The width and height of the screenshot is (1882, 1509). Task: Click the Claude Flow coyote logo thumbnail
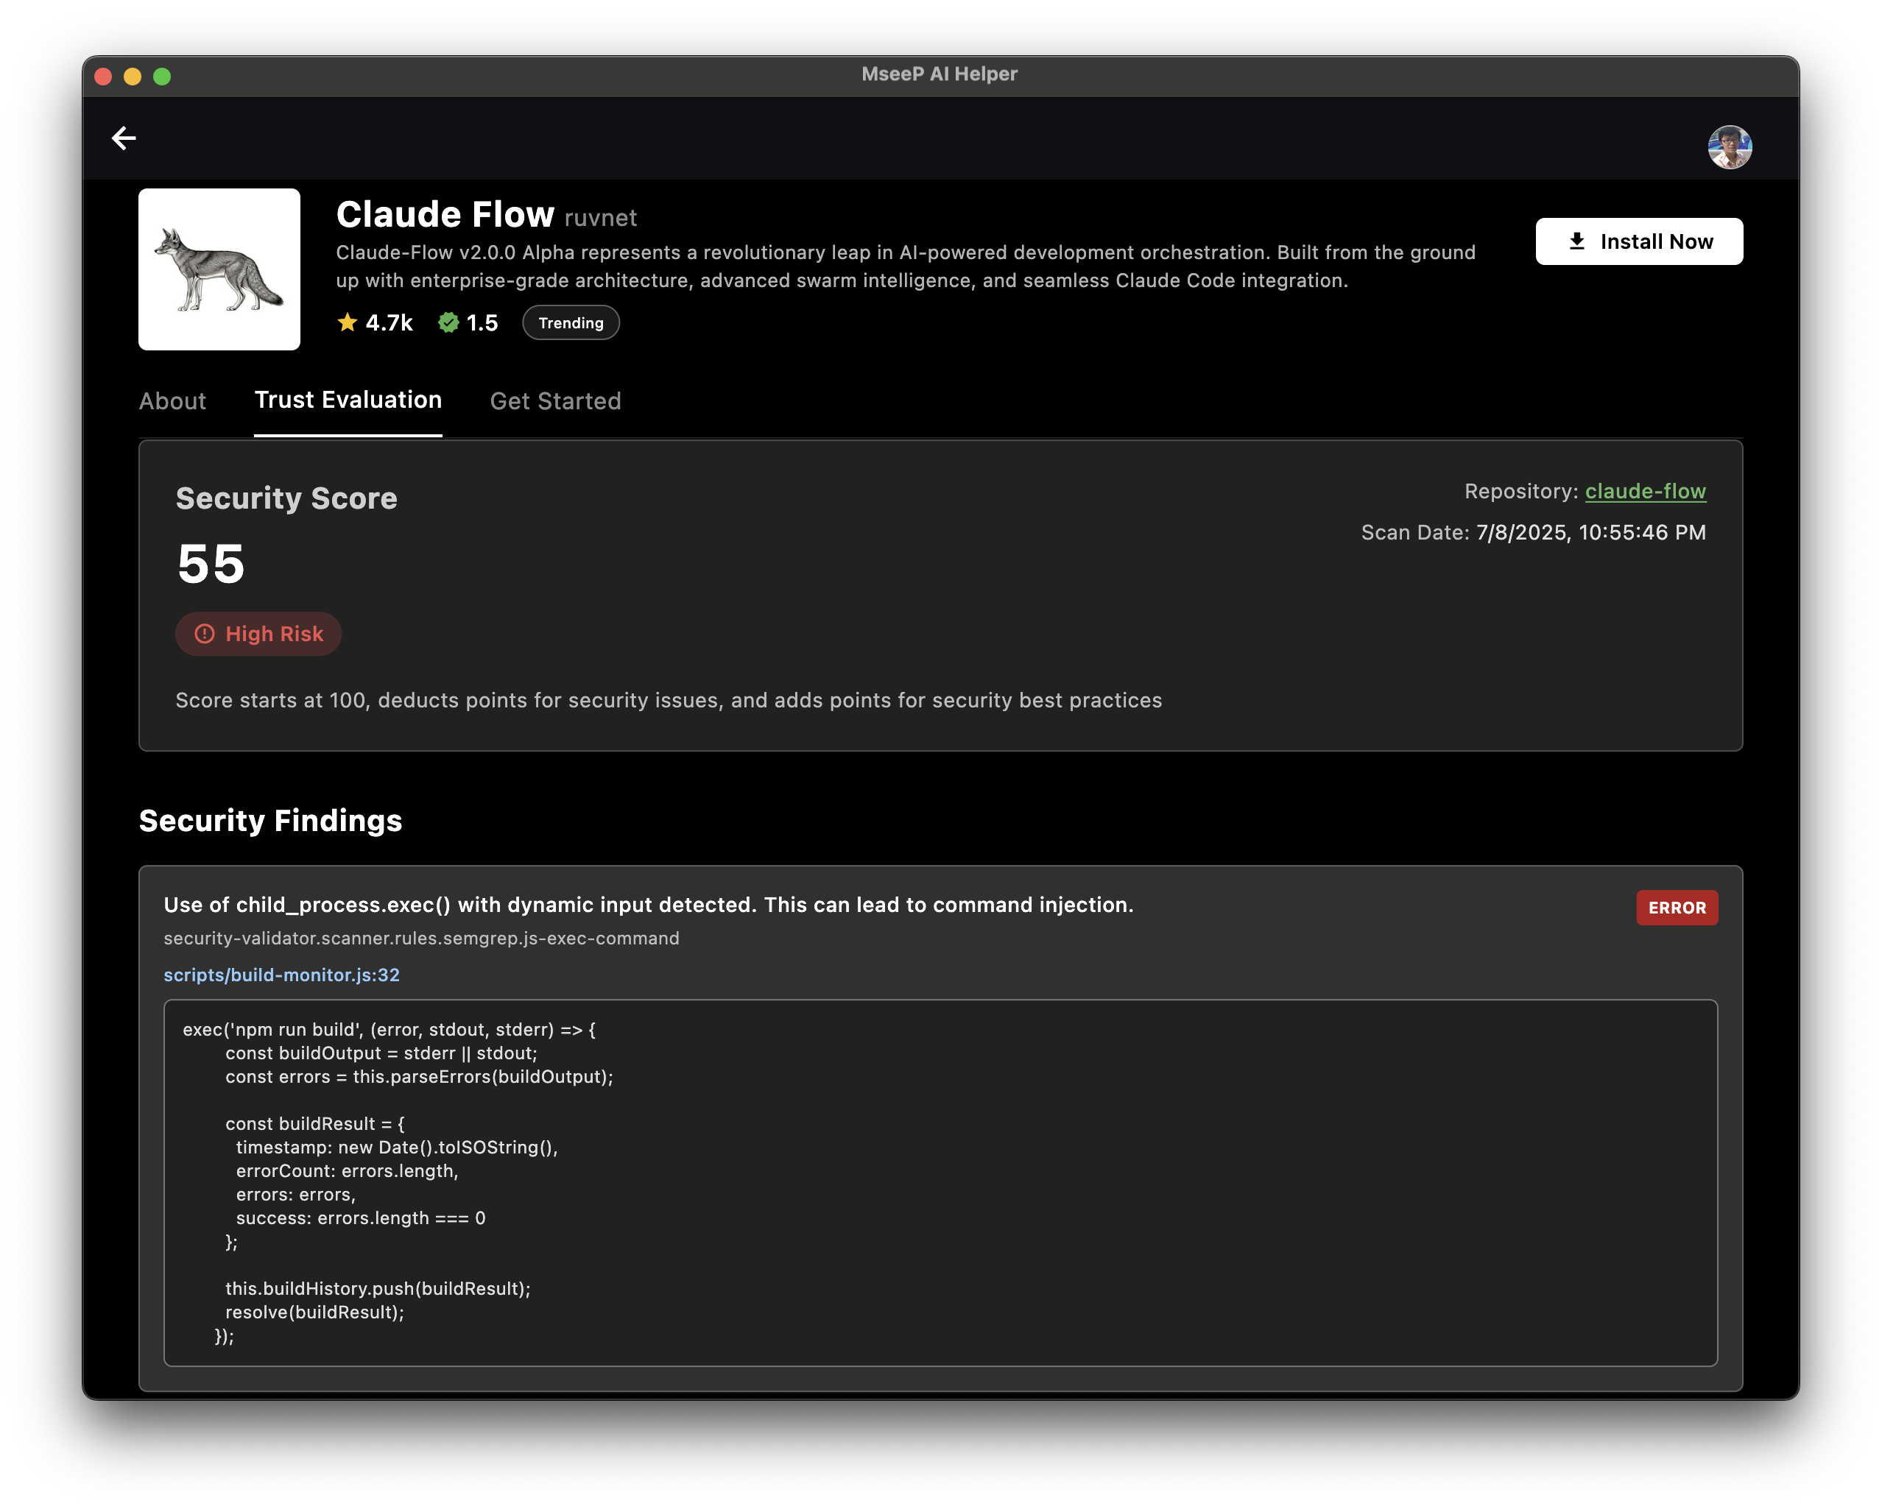(x=219, y=269)
